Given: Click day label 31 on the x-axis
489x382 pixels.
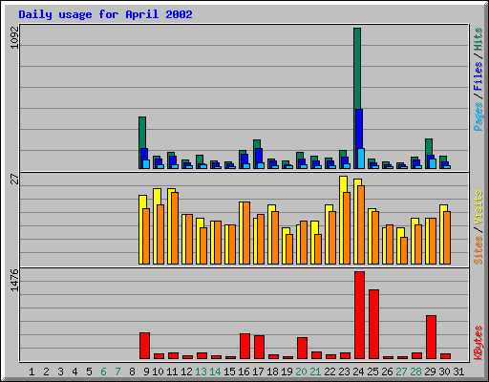Looking at the screenshot, I should [x=458, y=371].
